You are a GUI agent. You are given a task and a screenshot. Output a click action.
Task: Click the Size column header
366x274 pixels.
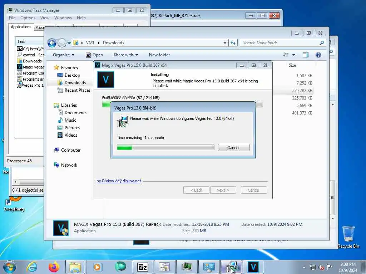292,66
